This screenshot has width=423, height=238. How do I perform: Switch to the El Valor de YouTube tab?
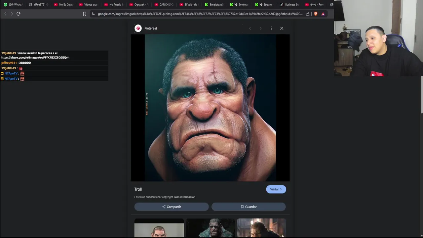coord(189,5)
